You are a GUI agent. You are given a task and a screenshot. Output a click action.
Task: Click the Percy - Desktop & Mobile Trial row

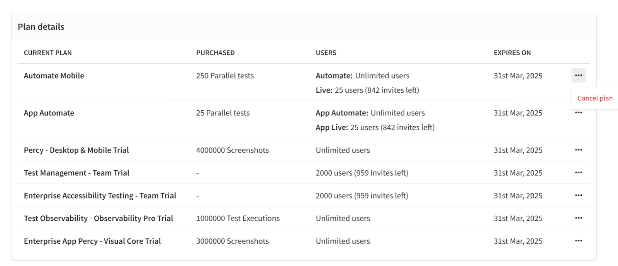pos(76,150)
